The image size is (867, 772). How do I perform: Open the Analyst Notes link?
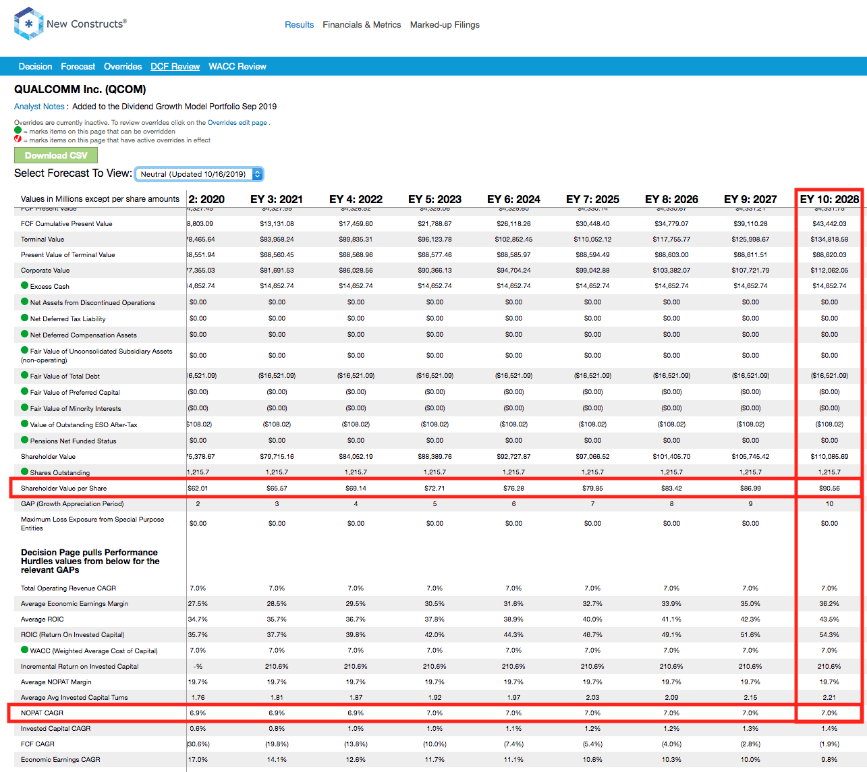(x=39, y=106)
